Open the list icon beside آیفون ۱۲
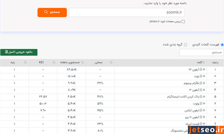Viewport: 224px width, 134px height. click(201, 90)
